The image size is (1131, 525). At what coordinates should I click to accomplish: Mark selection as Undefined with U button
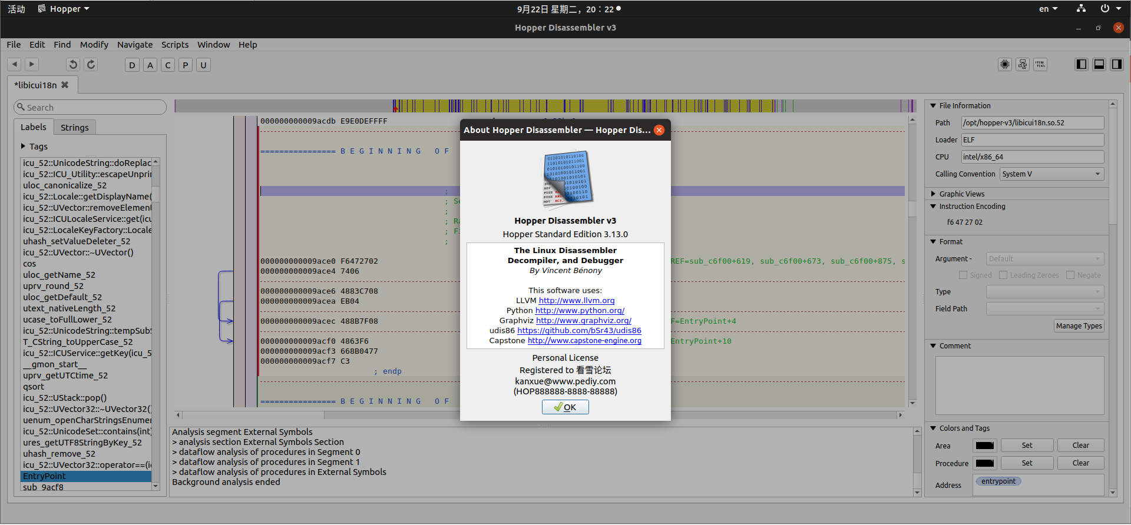[203, 65]
